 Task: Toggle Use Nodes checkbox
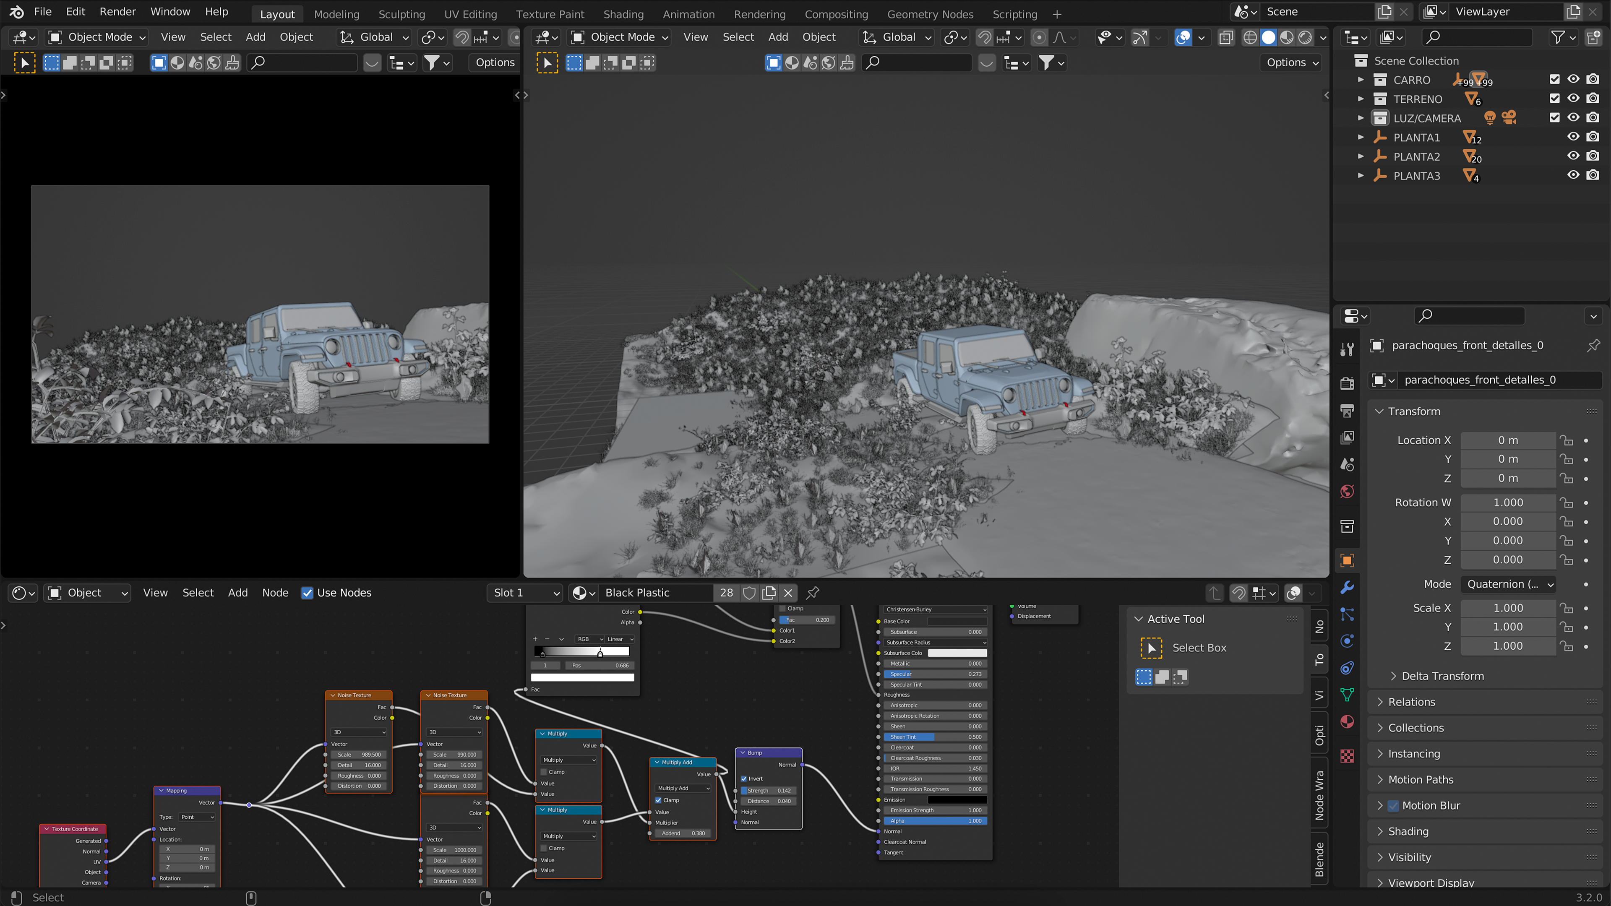click(307, 593)
